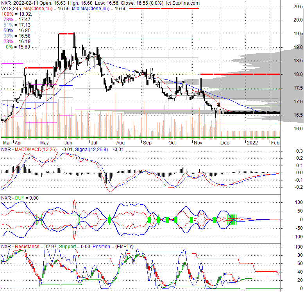Click the -100 label on BUY panel axis
The width and height of the screenshot is (304, 292).
click(x=299, y=237)
